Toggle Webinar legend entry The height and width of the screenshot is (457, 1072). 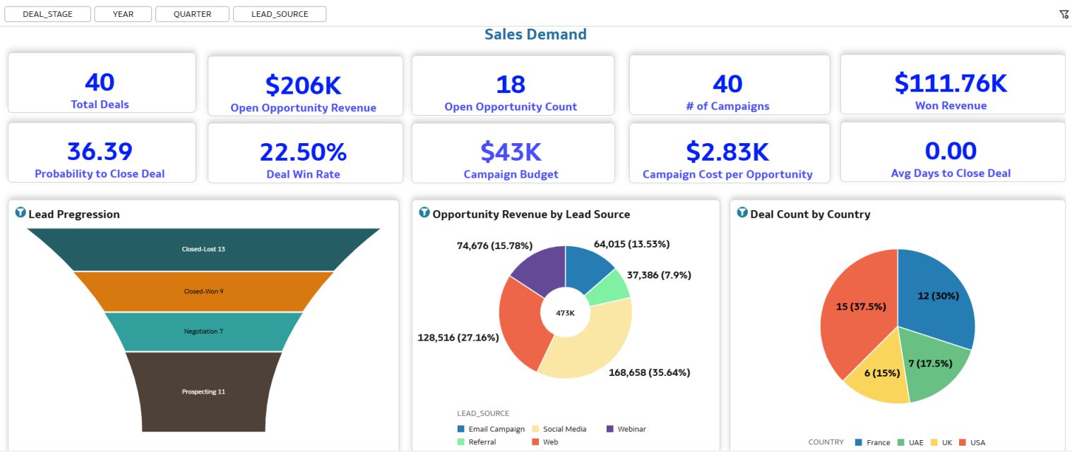pos(631,429)
